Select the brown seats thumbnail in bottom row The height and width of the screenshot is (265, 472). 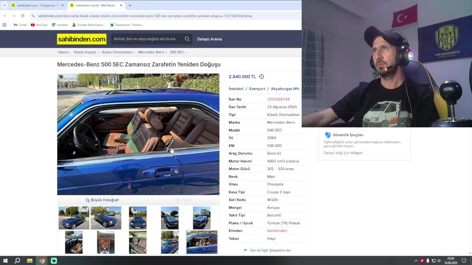point(138,242)
